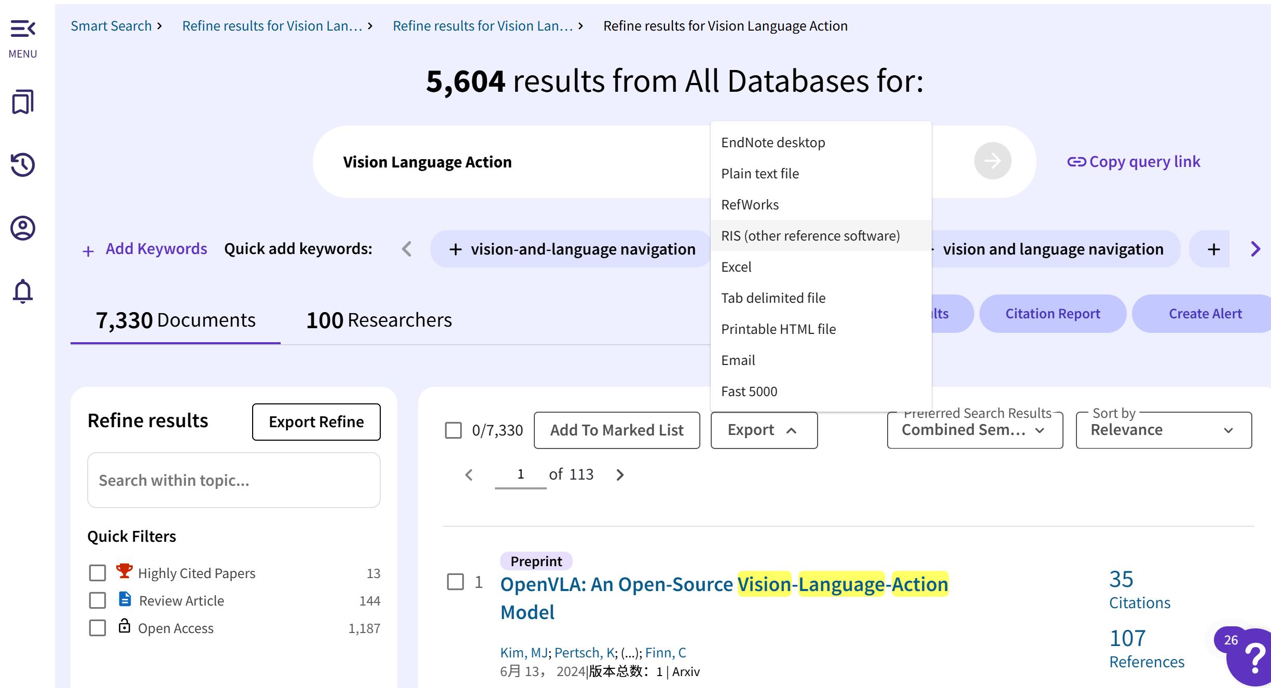Open the Marked List bookmark icon
This screenshot has height=688, width=1271.
(23, 102)
